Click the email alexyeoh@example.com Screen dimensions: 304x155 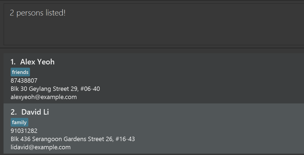[x=44, y=97]
